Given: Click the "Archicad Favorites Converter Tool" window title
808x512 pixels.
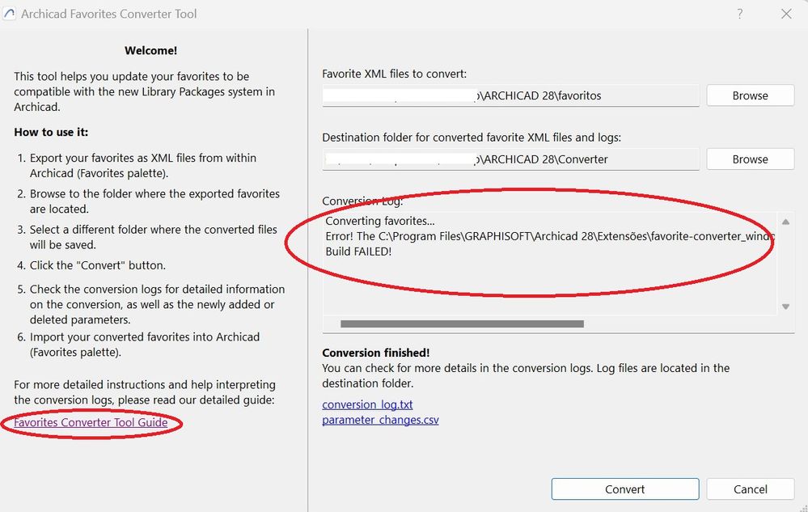Looking at the screenshot, I should [x=108, y=14].
